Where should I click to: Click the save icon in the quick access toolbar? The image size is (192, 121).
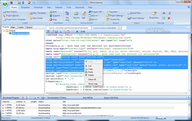click(19, 3)
